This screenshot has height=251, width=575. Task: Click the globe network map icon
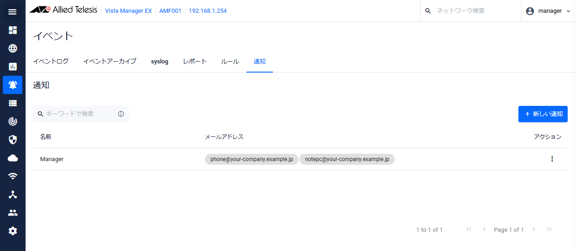(x=13, y=48)
